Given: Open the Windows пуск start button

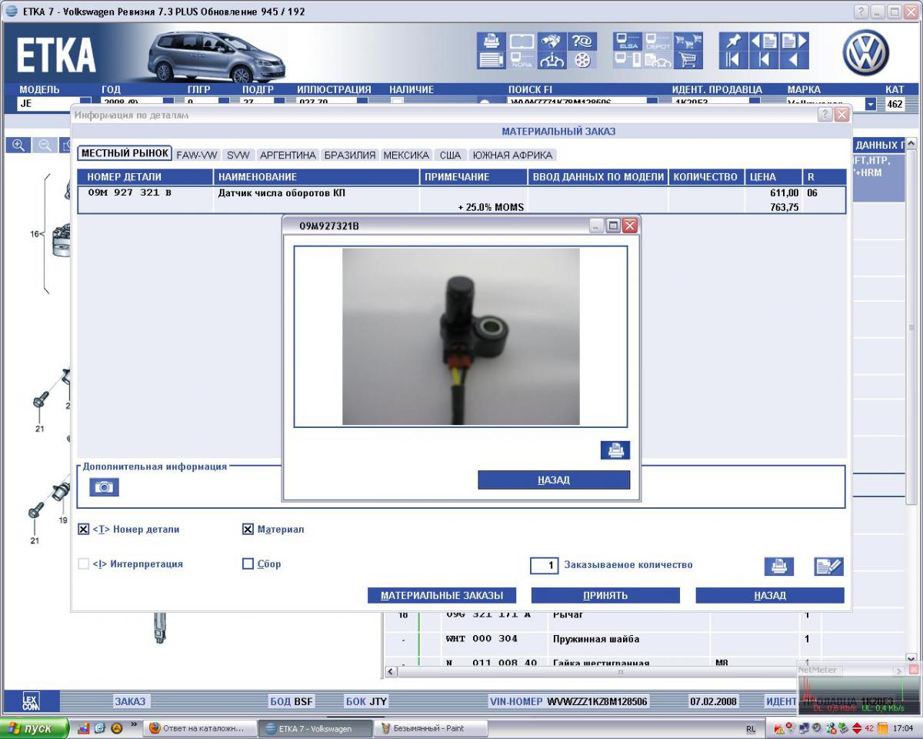Looking at the screenshot, I should coord(35,728).
